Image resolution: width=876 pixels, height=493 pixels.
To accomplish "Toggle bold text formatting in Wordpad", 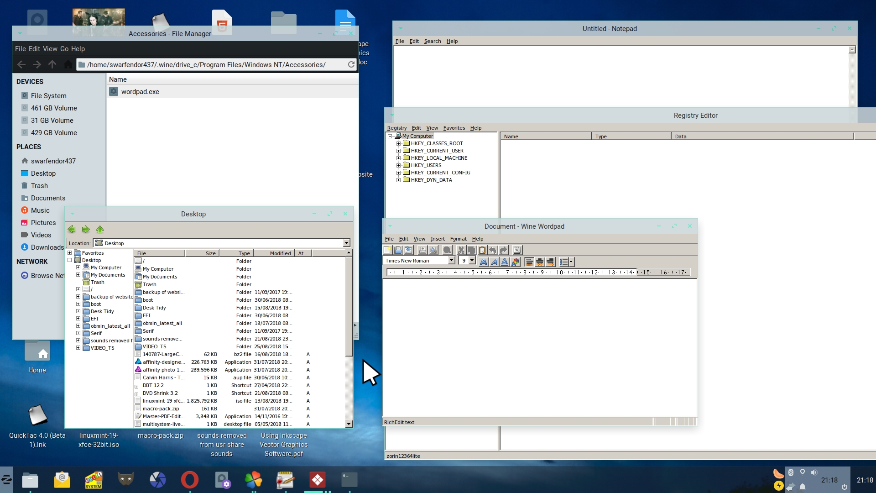I will click(x=484, y=262).
